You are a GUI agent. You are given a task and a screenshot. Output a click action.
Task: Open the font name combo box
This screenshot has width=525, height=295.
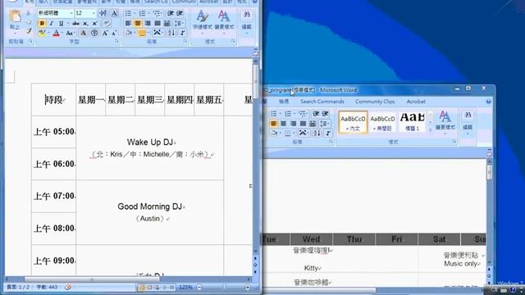click(56, 13)
